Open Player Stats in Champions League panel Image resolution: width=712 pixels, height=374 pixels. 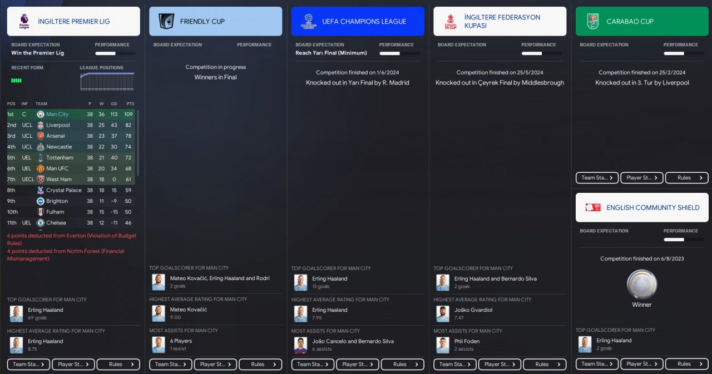click(358, 365)
